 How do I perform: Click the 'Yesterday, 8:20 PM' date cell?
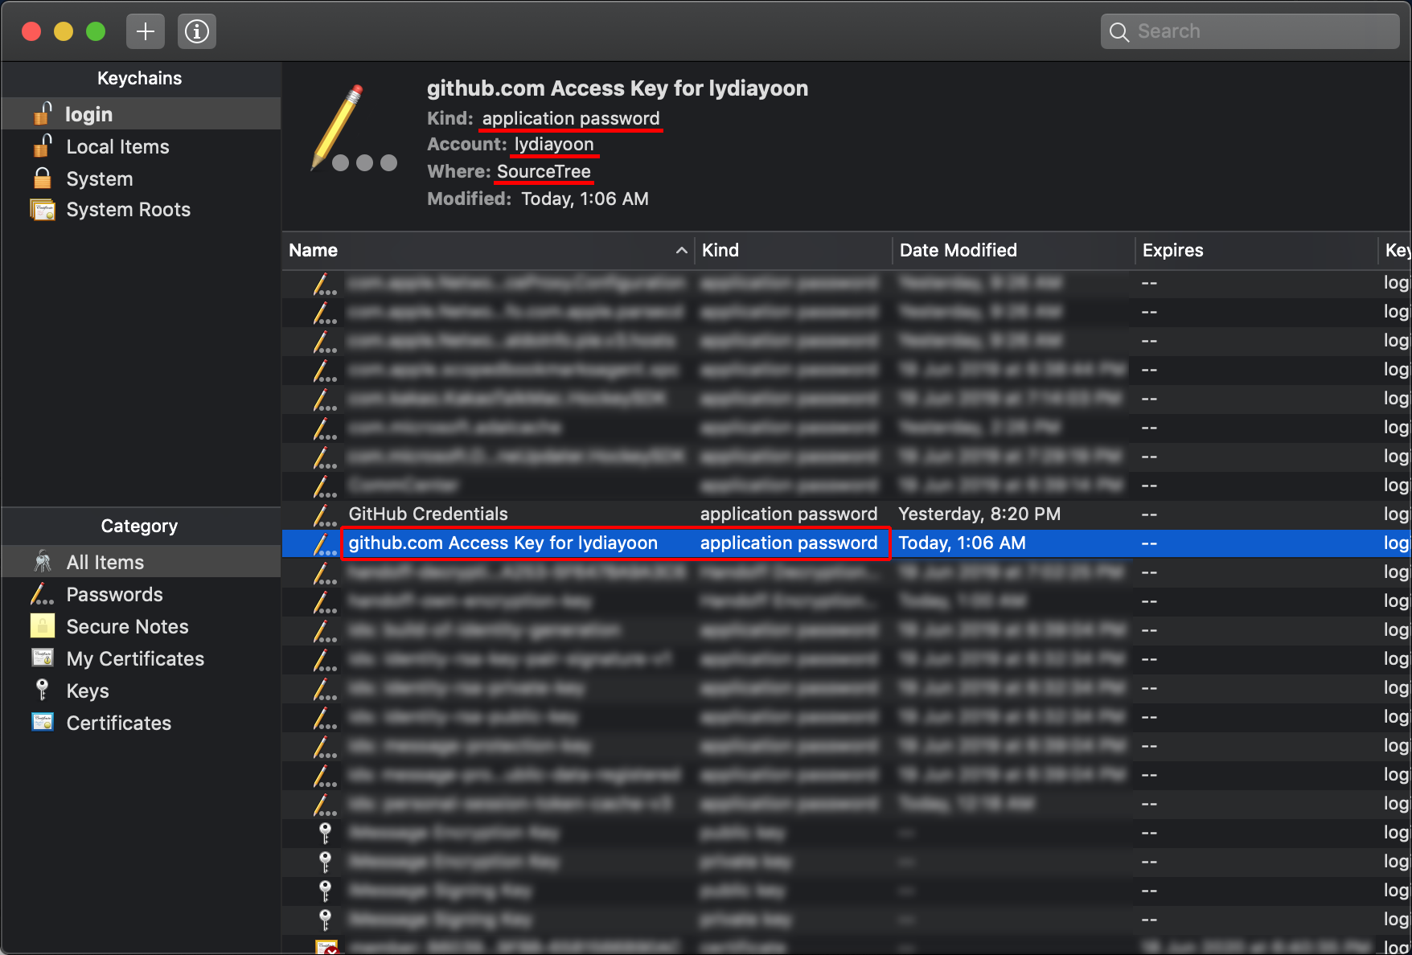(x=979, y=514)
